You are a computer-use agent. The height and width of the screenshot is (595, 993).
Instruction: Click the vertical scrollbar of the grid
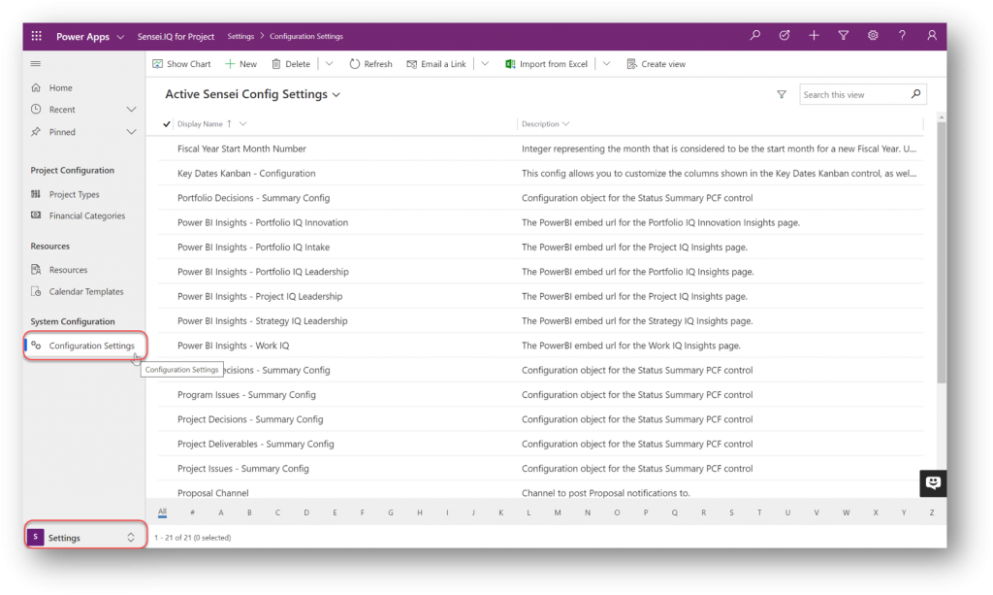coord(941,252)
